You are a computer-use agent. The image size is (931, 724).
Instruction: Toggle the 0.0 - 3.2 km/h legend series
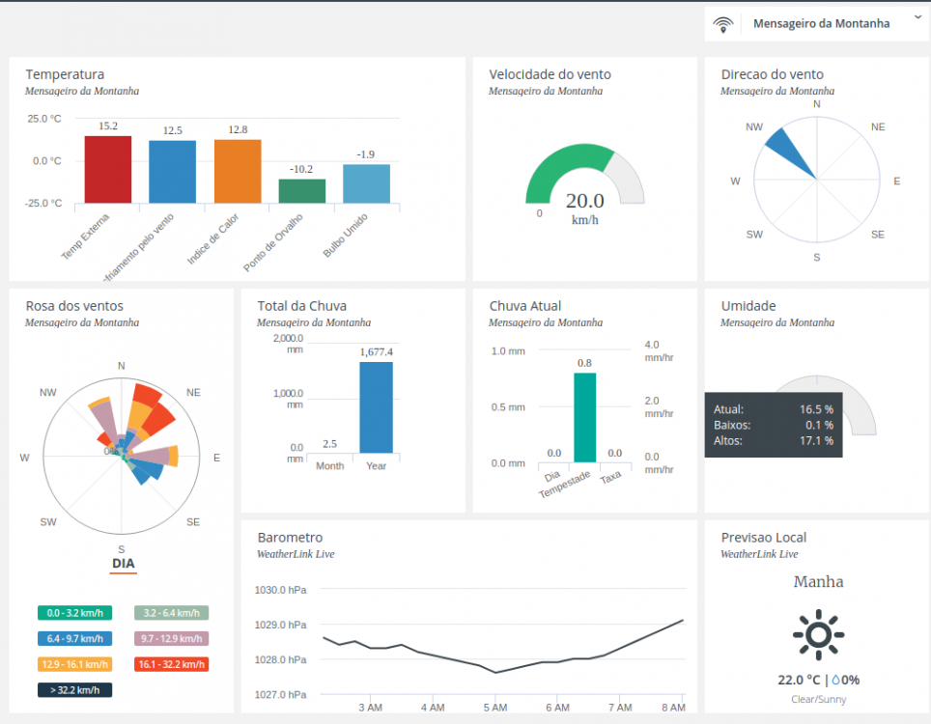75,613
